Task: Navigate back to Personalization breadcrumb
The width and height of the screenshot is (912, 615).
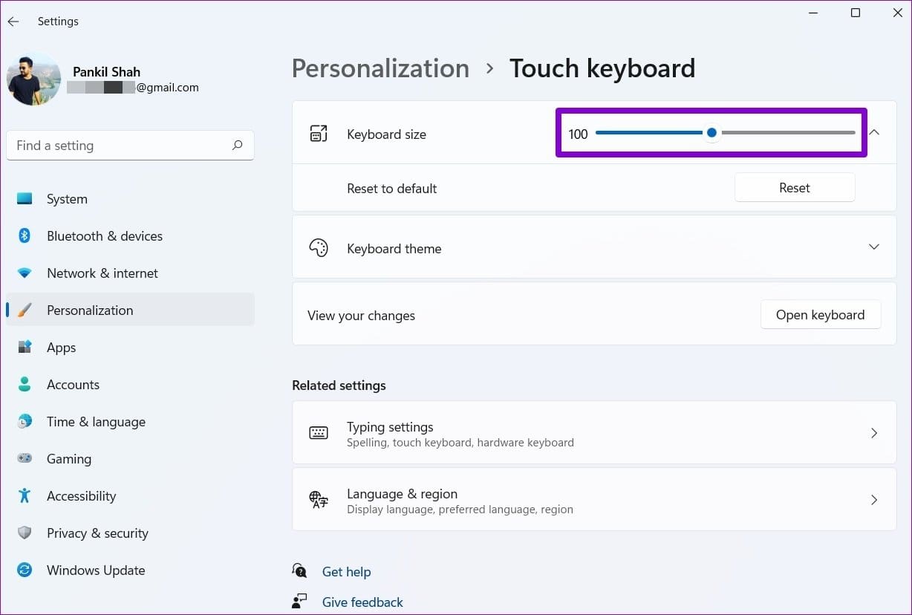Action: [x=380, y=68]
